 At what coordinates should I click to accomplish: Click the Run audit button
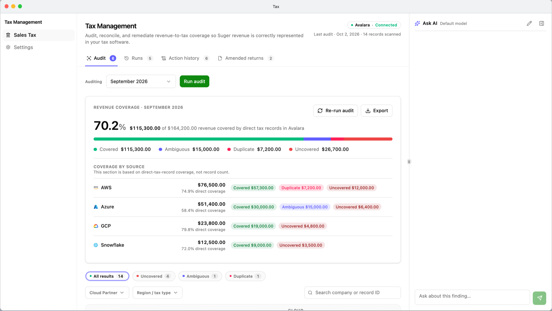click(194, 81)
